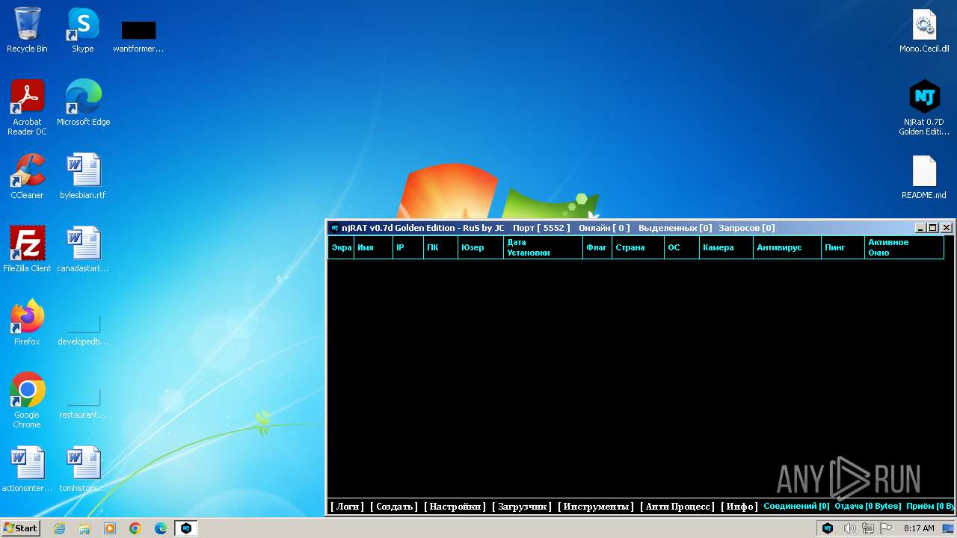Screen dimensions: 957x538
Task: Select the tomhistoric document icon
Action: click(83, 469)
